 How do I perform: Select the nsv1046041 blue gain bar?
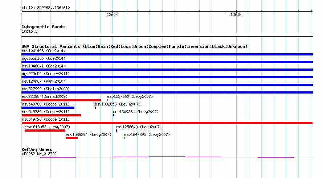(167, 70)
